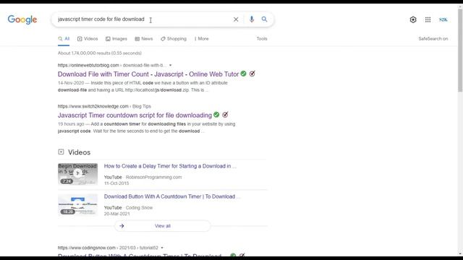Open Download Button With A Countdown Timer video
The width and height of the screenshot is (463, 260).
pos(172,196)
